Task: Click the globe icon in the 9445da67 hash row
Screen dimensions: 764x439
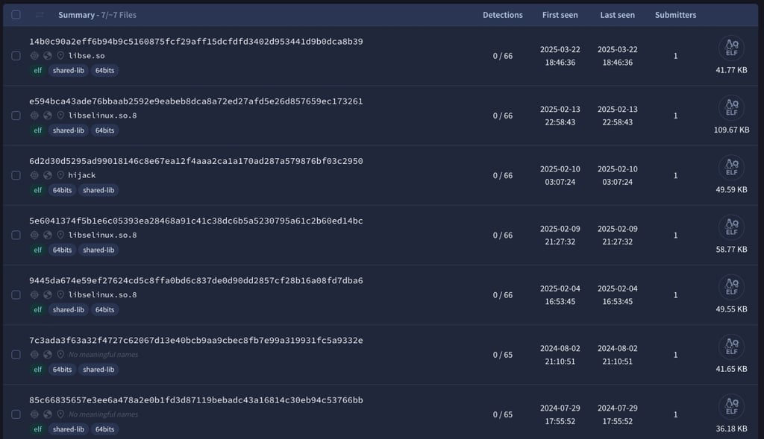Action: click(47, 295)
